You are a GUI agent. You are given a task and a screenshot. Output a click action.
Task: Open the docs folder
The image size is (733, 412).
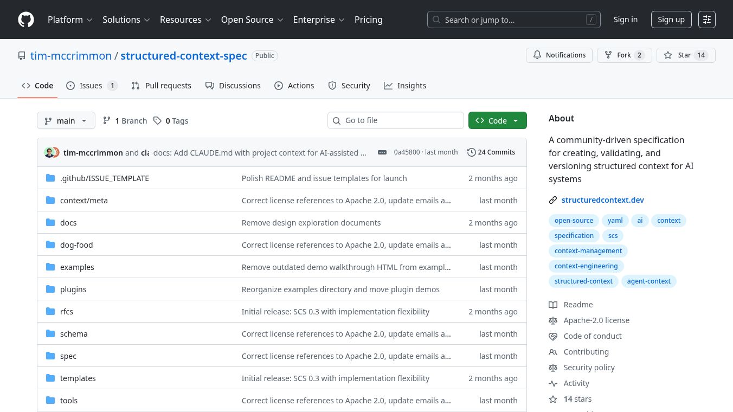tap(68, 223)
